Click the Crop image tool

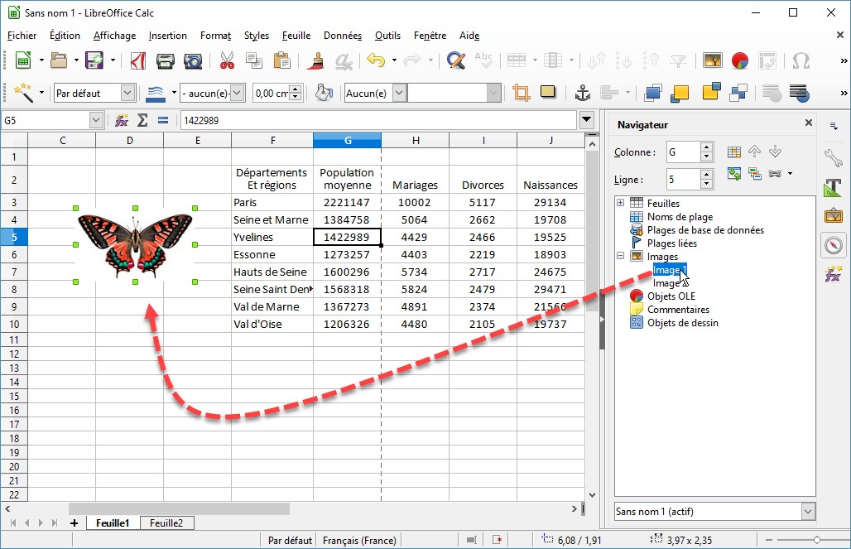pos(521,93)
